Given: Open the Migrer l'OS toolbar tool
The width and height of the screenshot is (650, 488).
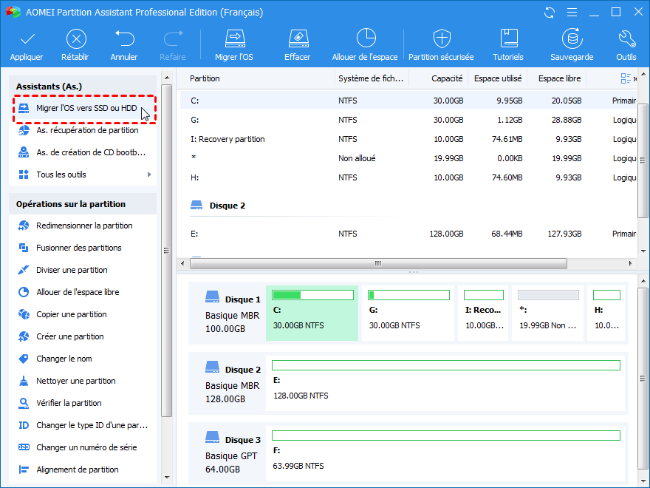Looking at the screenshot, I should coord(234,39).
